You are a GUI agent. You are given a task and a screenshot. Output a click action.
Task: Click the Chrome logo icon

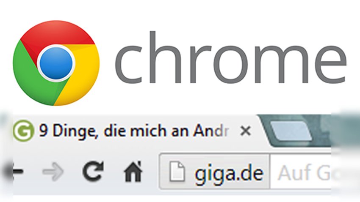point(56,63)
